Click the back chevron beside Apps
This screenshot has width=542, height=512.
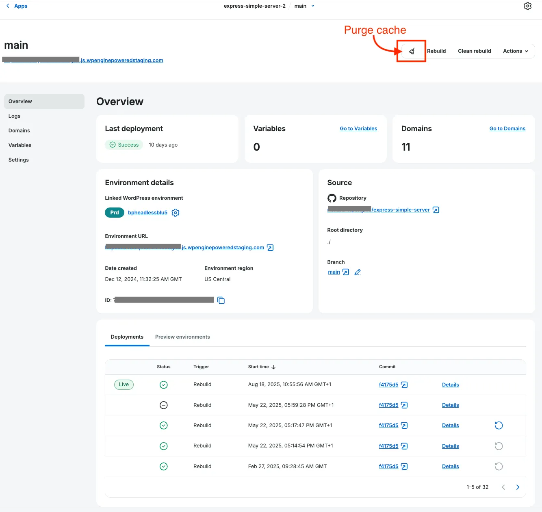[x=7, y=6]
